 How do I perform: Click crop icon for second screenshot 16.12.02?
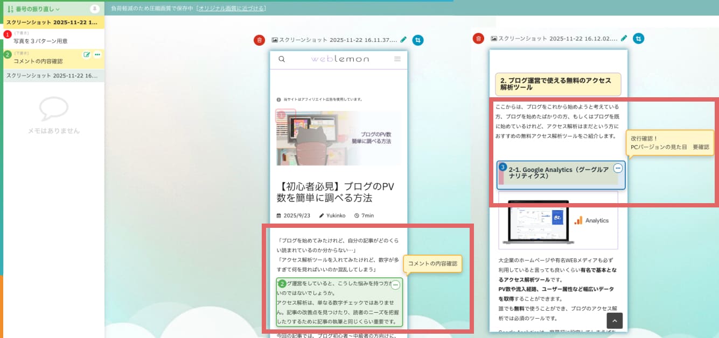coord(638,39)
